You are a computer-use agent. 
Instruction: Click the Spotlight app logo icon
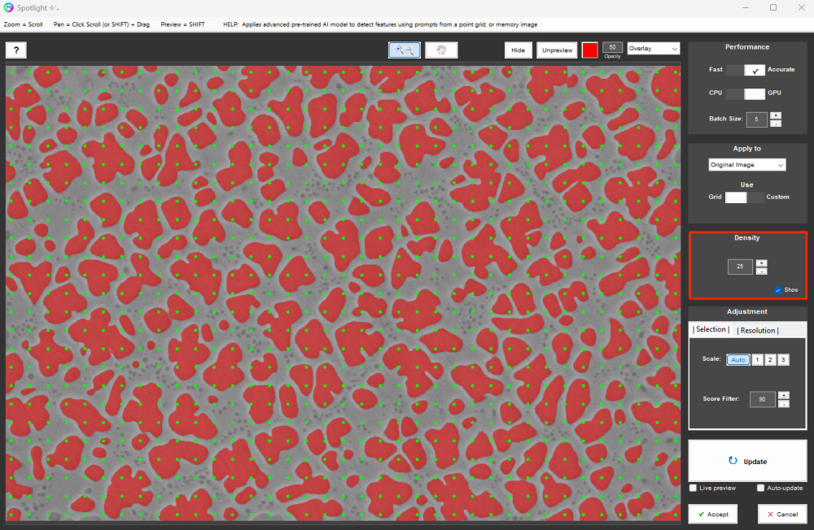coord(8,8)
